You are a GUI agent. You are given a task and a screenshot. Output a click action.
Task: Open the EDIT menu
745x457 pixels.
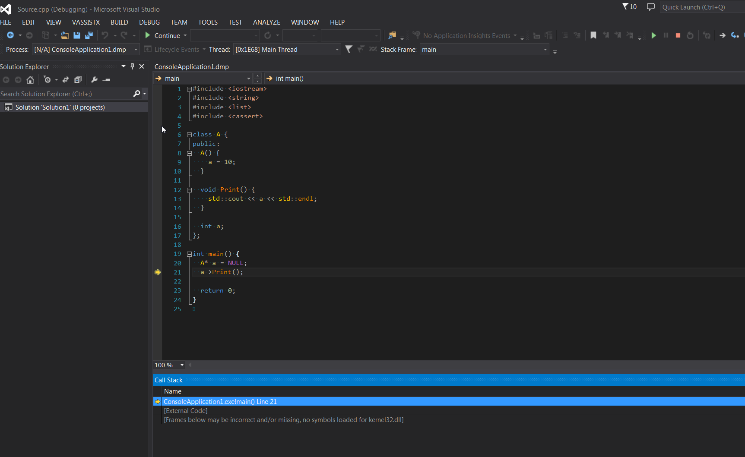tap(29, 22)
